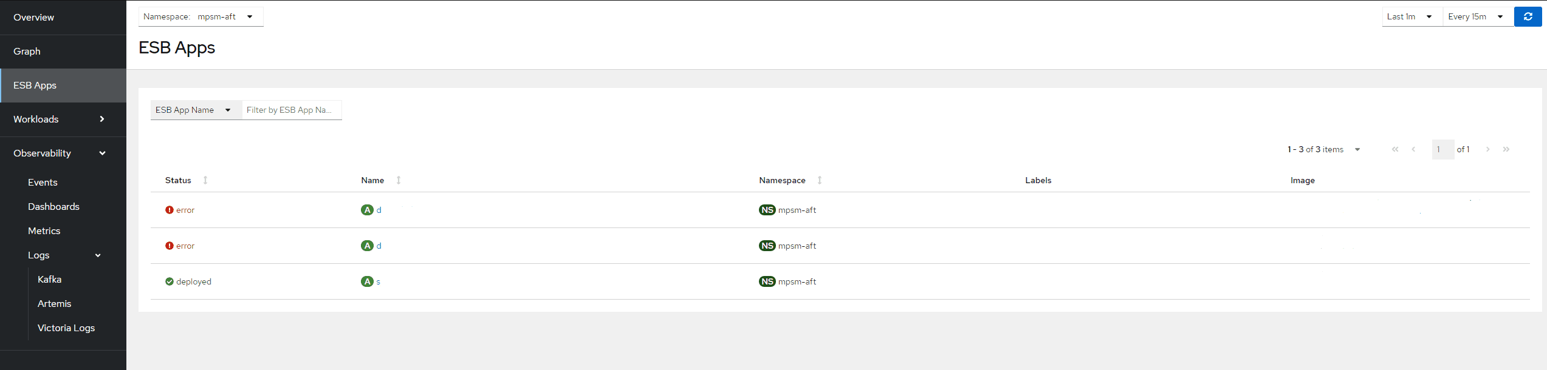Screen dimensions: 1547x370
Task: Navigate to Graph in sidebar
Action: click(x=27, y=52)
